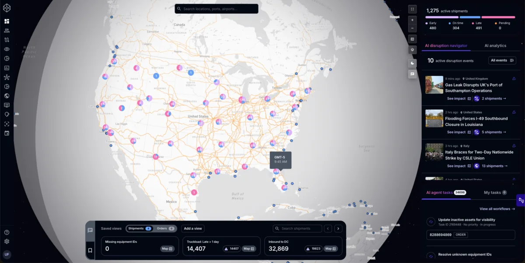Open 13 shipments link for Italy strike

click(495, 166)
